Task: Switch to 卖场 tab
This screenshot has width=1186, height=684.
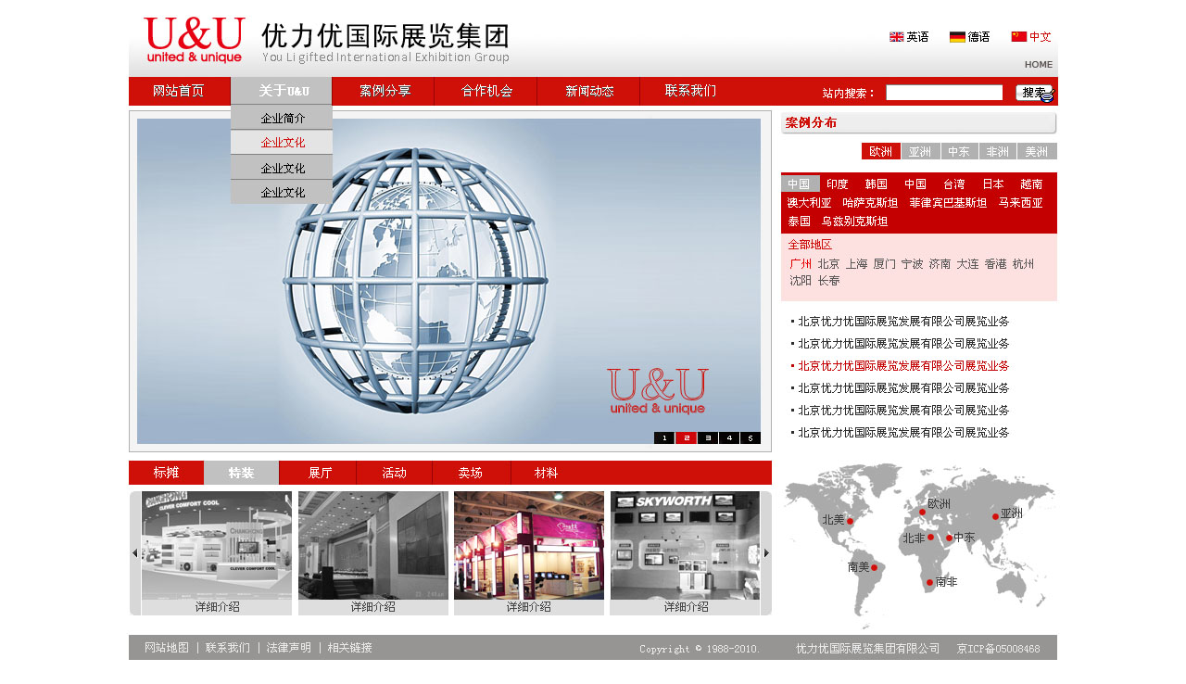Action: (x=471, y=473)
